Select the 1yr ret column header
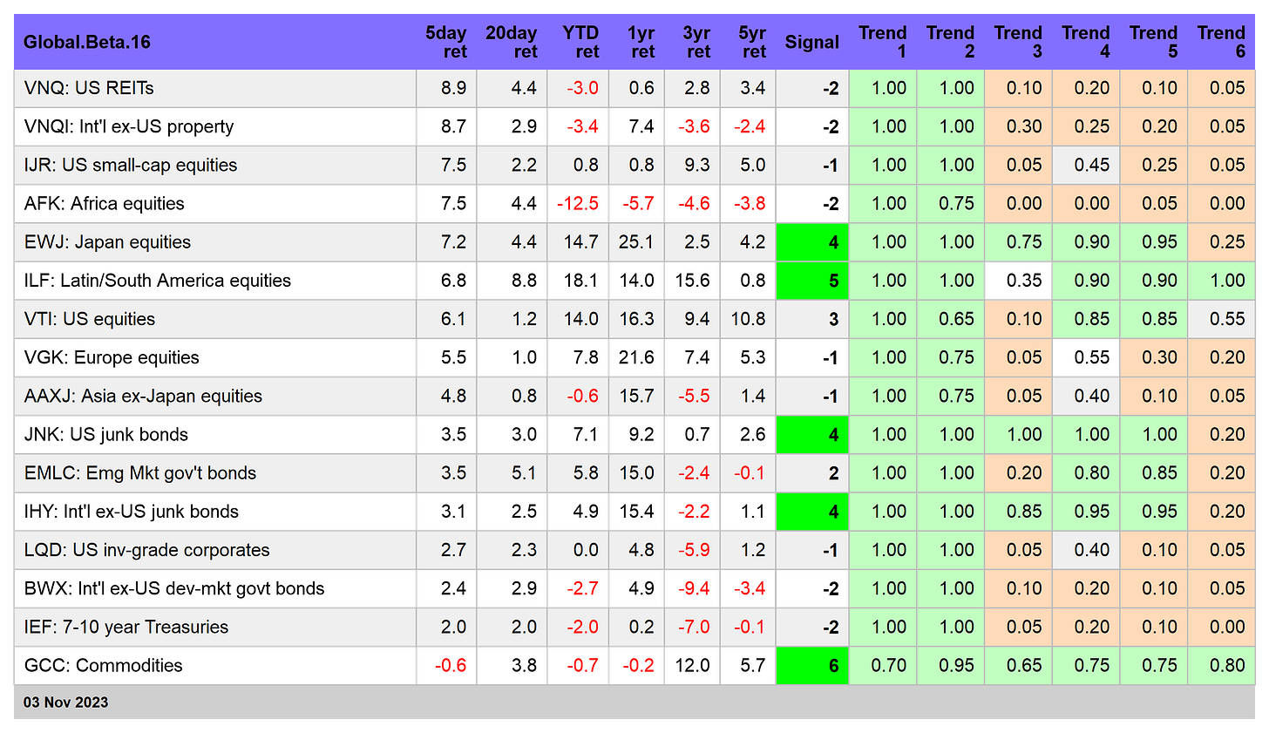The width and height of the screenshot is (1269, 733). [x=641, y=42]
